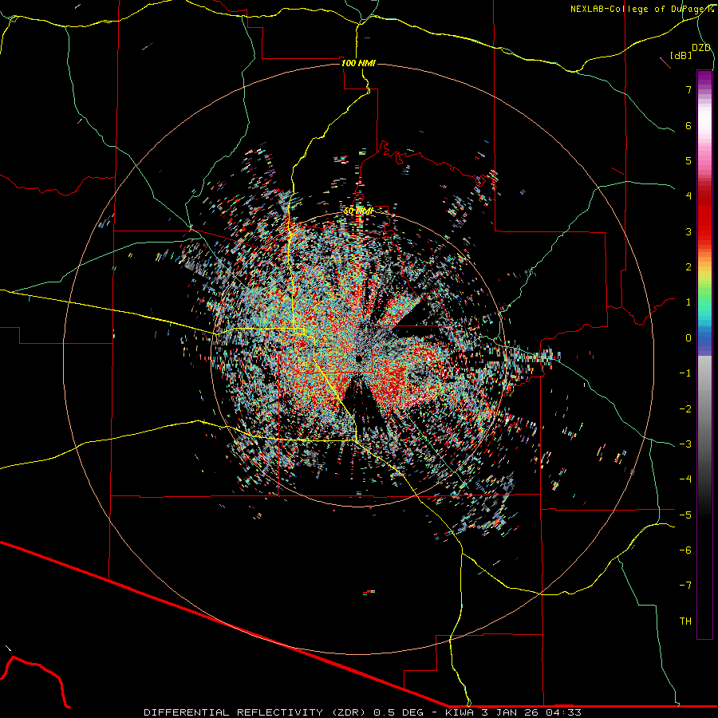Click the -2 value on the dB scale
Image resolution: width=718 pixels, height=718 pixels.
pyautogui.click(x=685, y=408)
